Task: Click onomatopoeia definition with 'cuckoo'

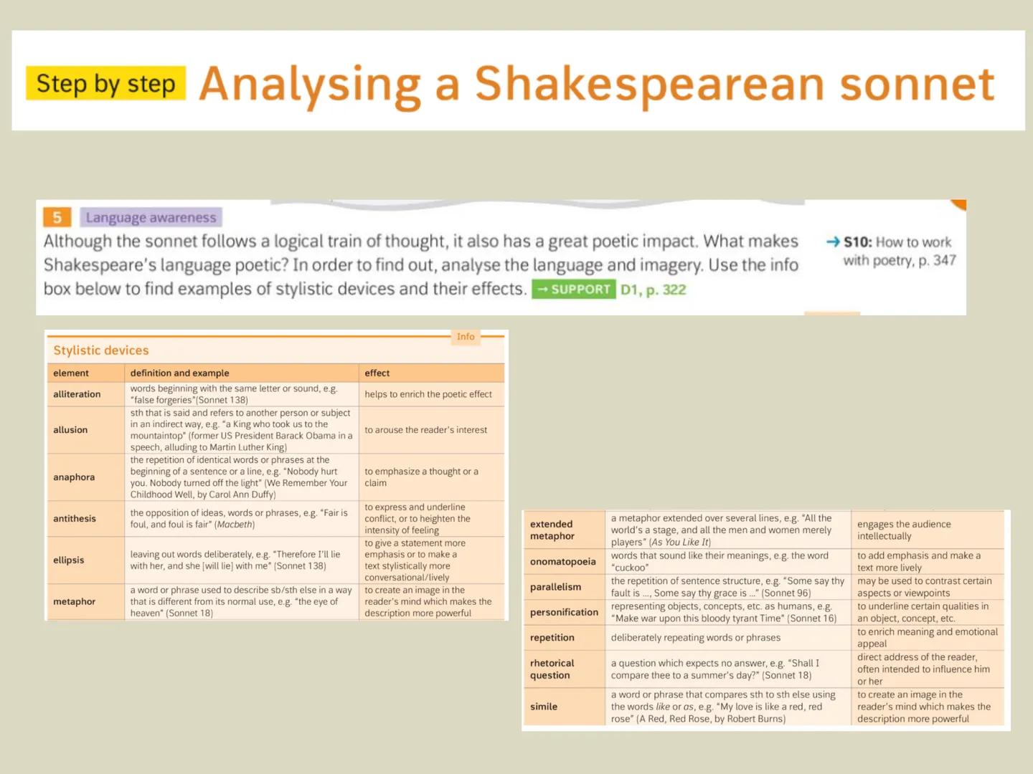Action: coord(720,562)
